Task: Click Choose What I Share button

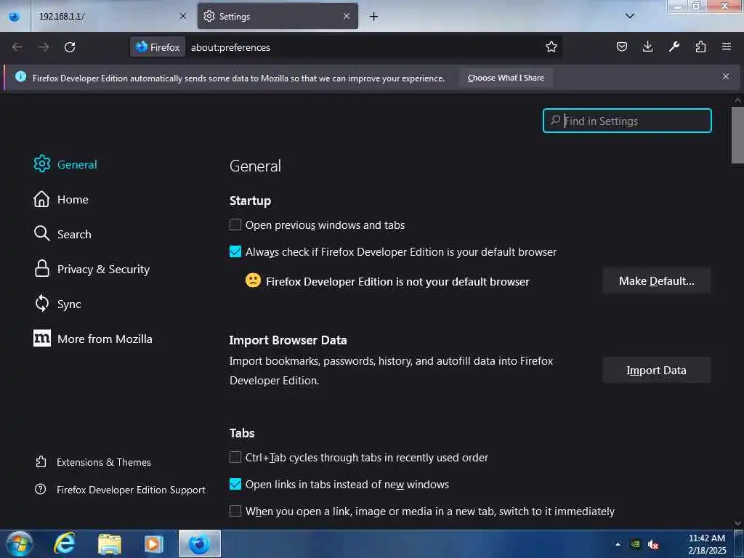Action: click(506, 78)
